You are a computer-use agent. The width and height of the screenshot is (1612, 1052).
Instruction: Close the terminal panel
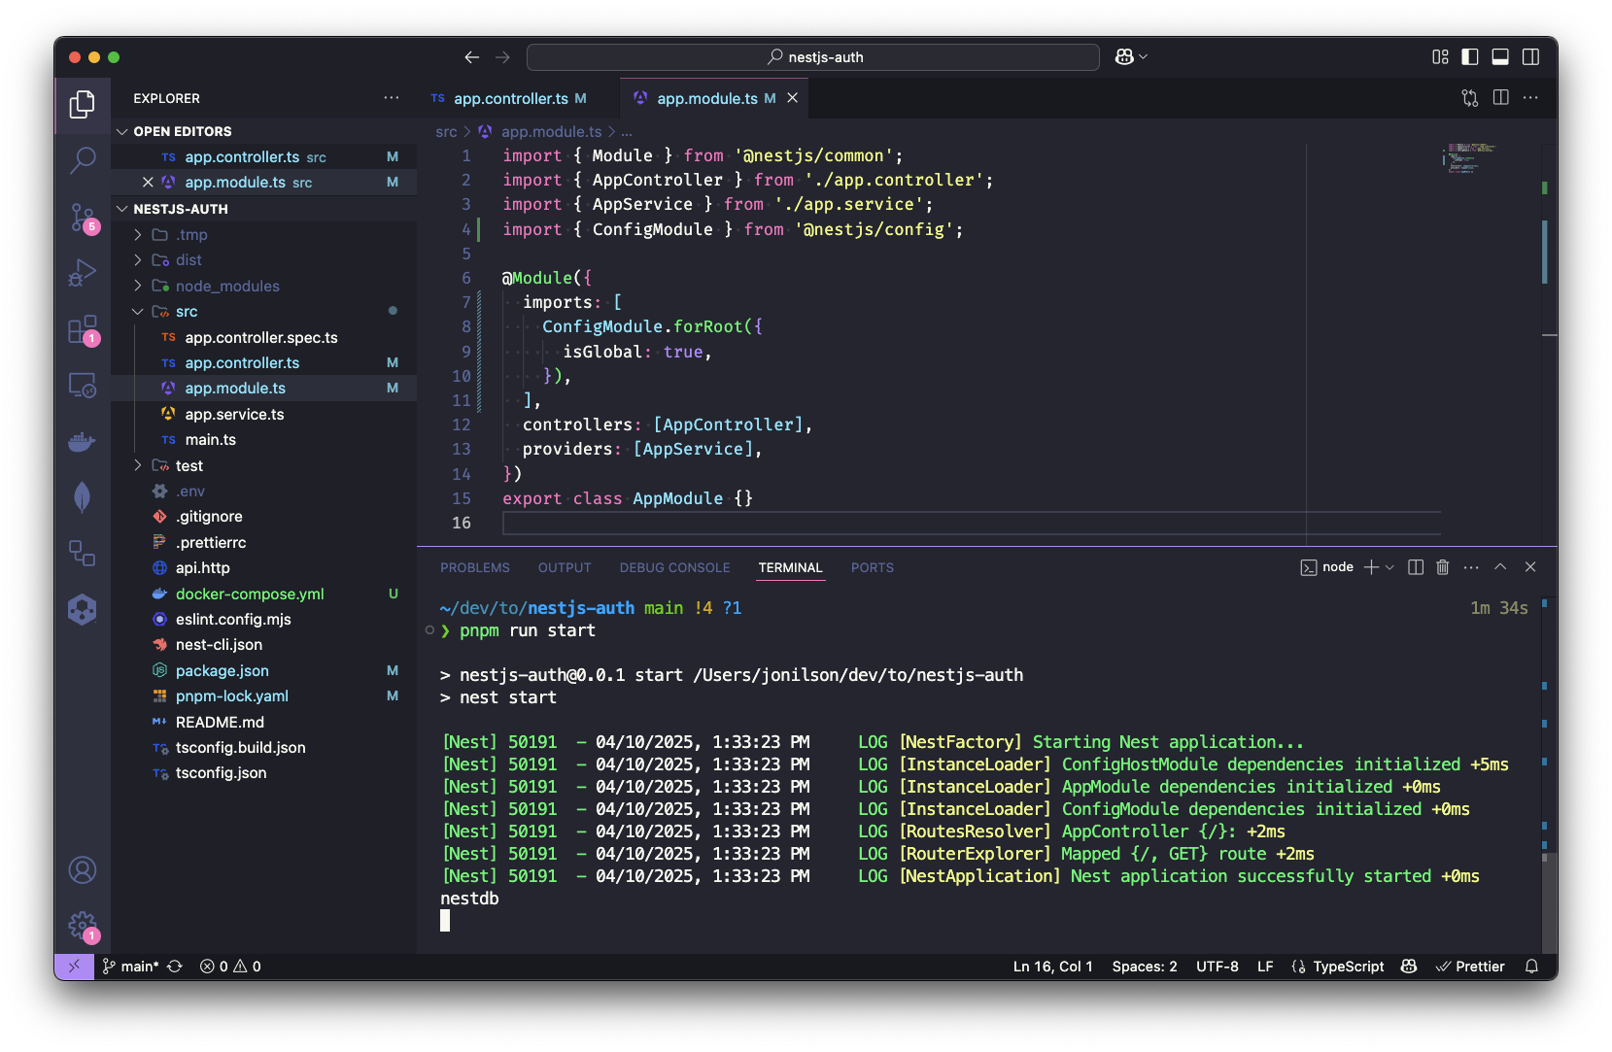coord(1530,567)
